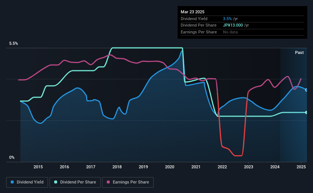Click the 5.5% y-axis label

coord(14,44)
